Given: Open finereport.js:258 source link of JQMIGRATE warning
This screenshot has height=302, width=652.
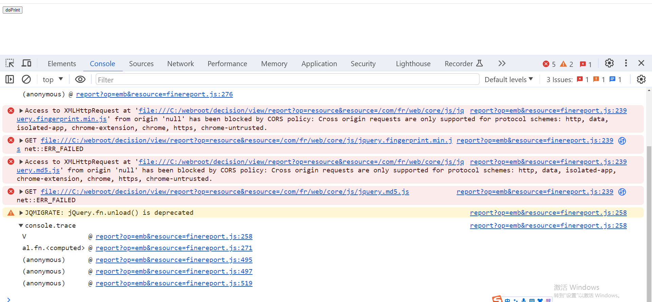Looking at the screenshot, I should click(548, 213).
